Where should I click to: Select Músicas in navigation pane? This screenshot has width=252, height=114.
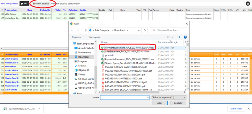click(81, 66)
